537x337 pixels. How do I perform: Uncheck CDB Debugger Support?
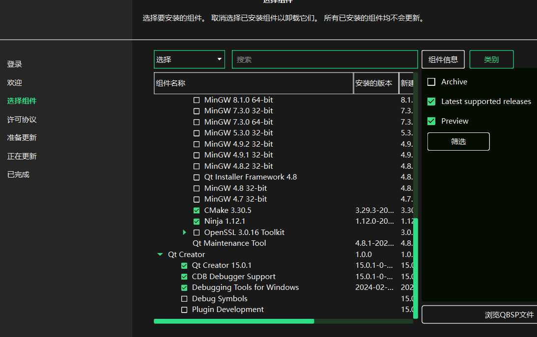pos(184,277)
